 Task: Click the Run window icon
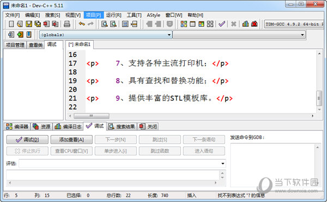(x=192, y=24)
